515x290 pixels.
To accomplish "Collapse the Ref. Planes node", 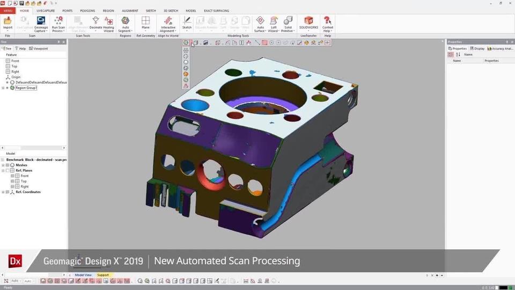I will click(3, 171).
